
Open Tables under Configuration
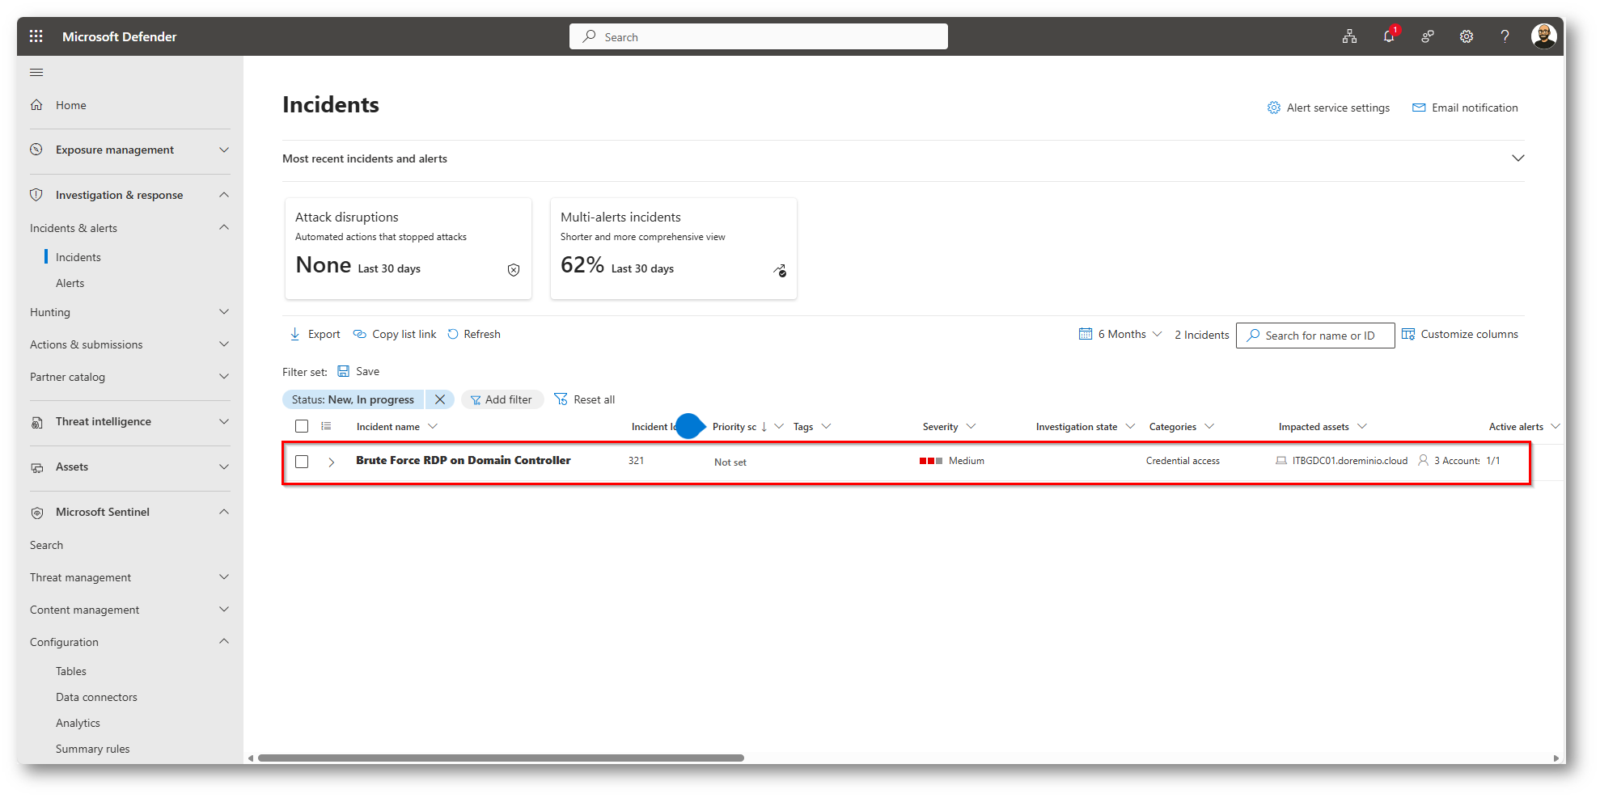(x=71, y=671)
